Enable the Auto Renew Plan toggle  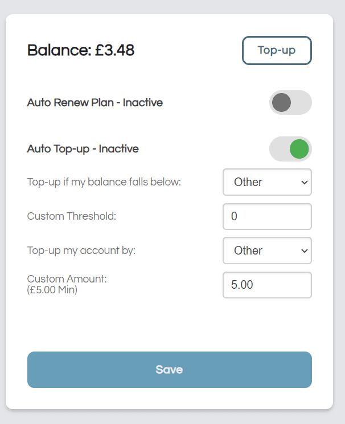pos(290,103)
